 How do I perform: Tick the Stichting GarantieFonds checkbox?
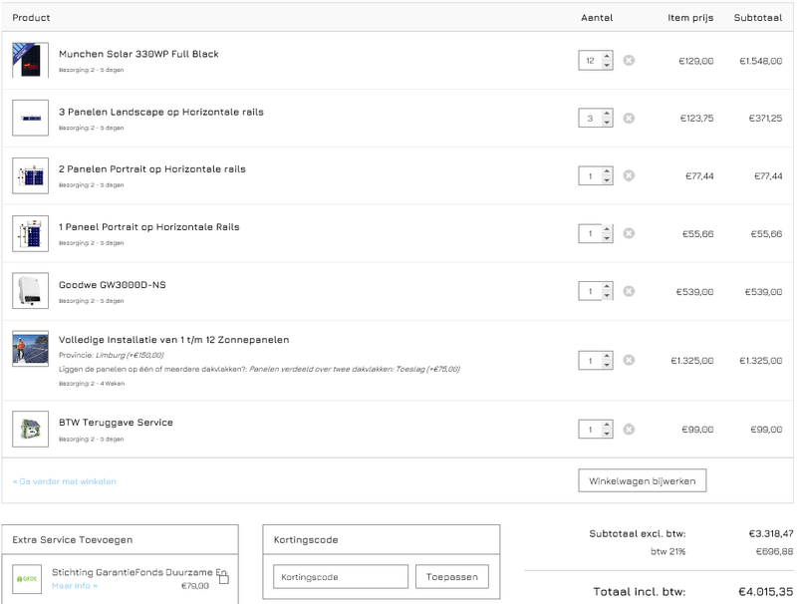pyautogui.click(x=224, y=579)
